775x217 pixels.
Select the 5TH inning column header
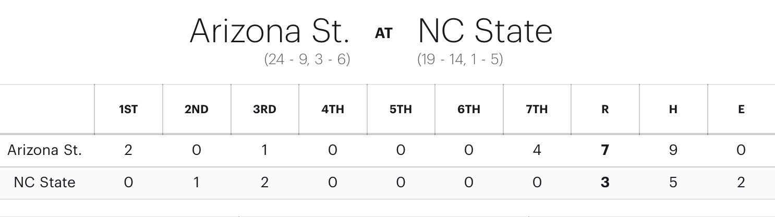tap(401, 110)
